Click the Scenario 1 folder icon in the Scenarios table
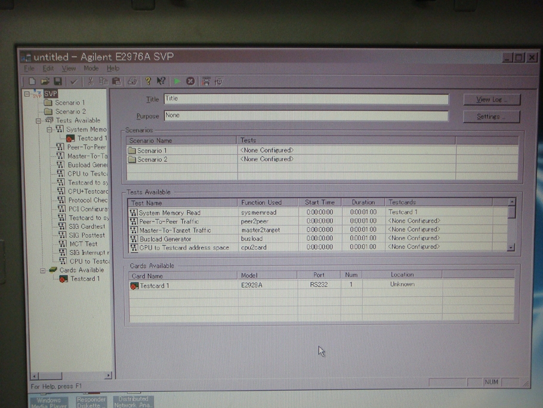The width and height of the screenshot is (543, 408). pos(132,151)
